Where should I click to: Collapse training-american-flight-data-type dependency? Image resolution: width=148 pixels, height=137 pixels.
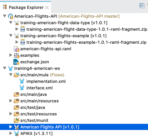click(x=11, y=22)
